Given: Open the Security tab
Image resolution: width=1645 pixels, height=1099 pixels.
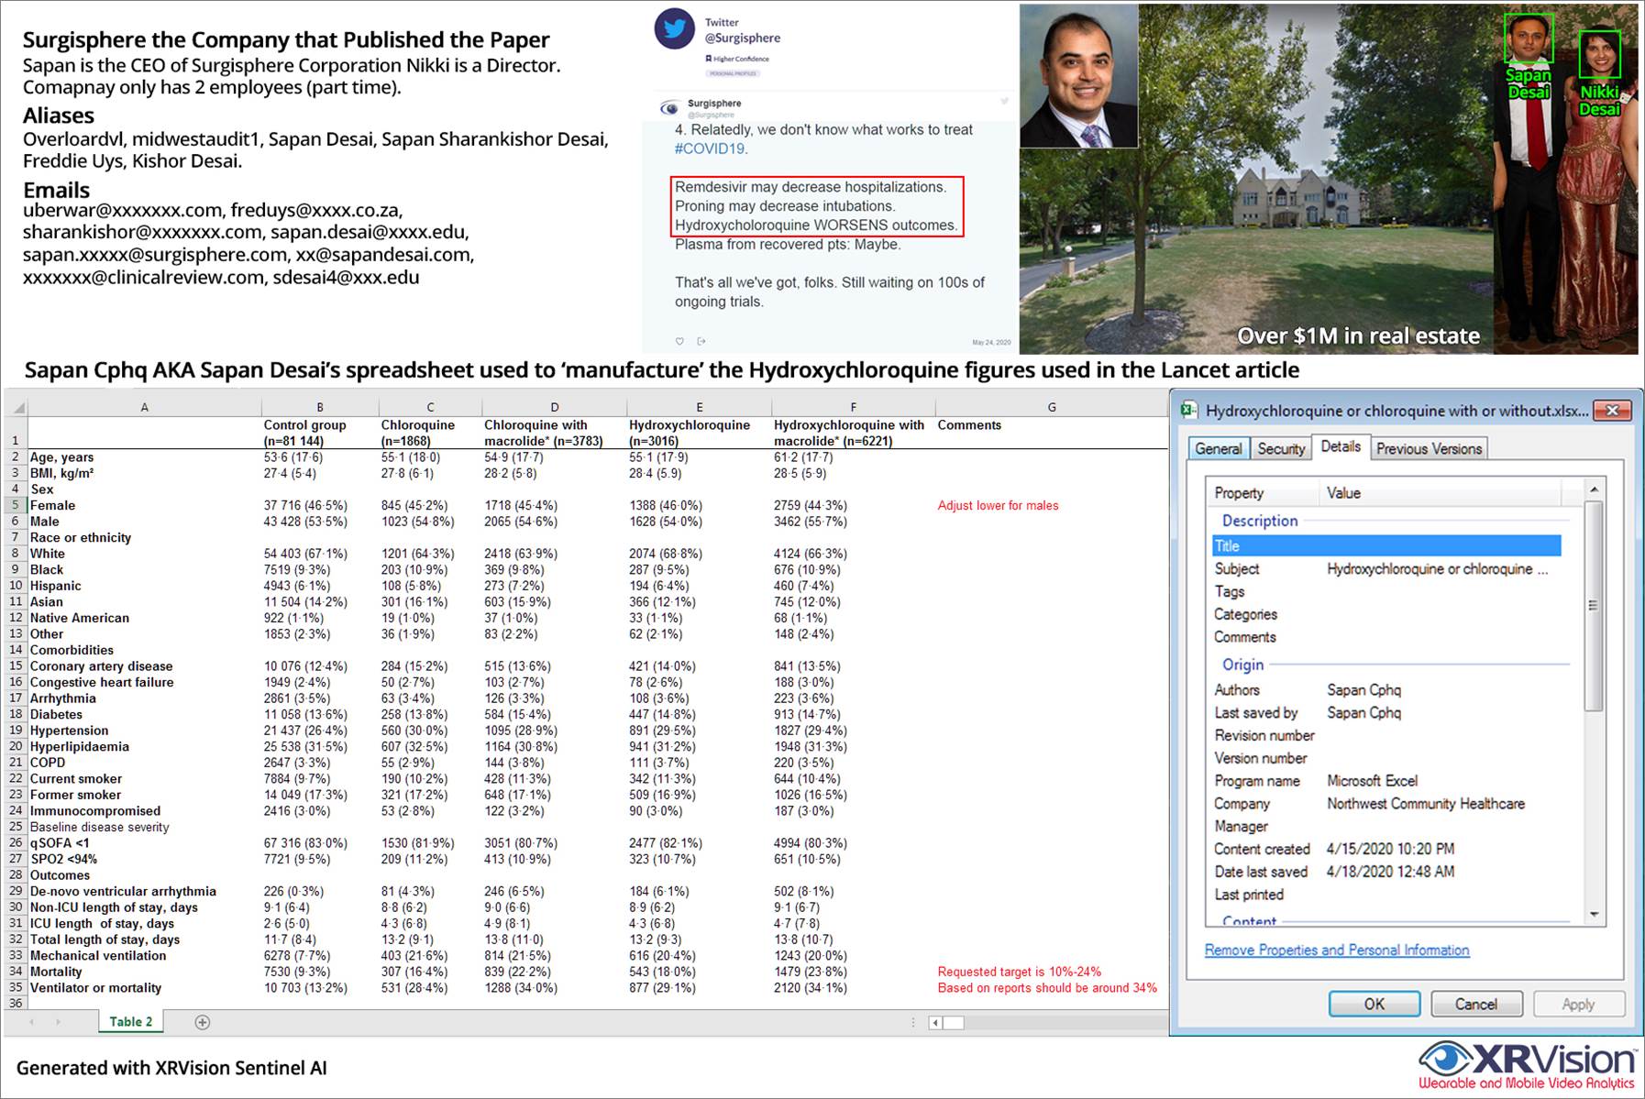Looking at the screenshot, I should pyautogui.click(x=1280, y=448).
